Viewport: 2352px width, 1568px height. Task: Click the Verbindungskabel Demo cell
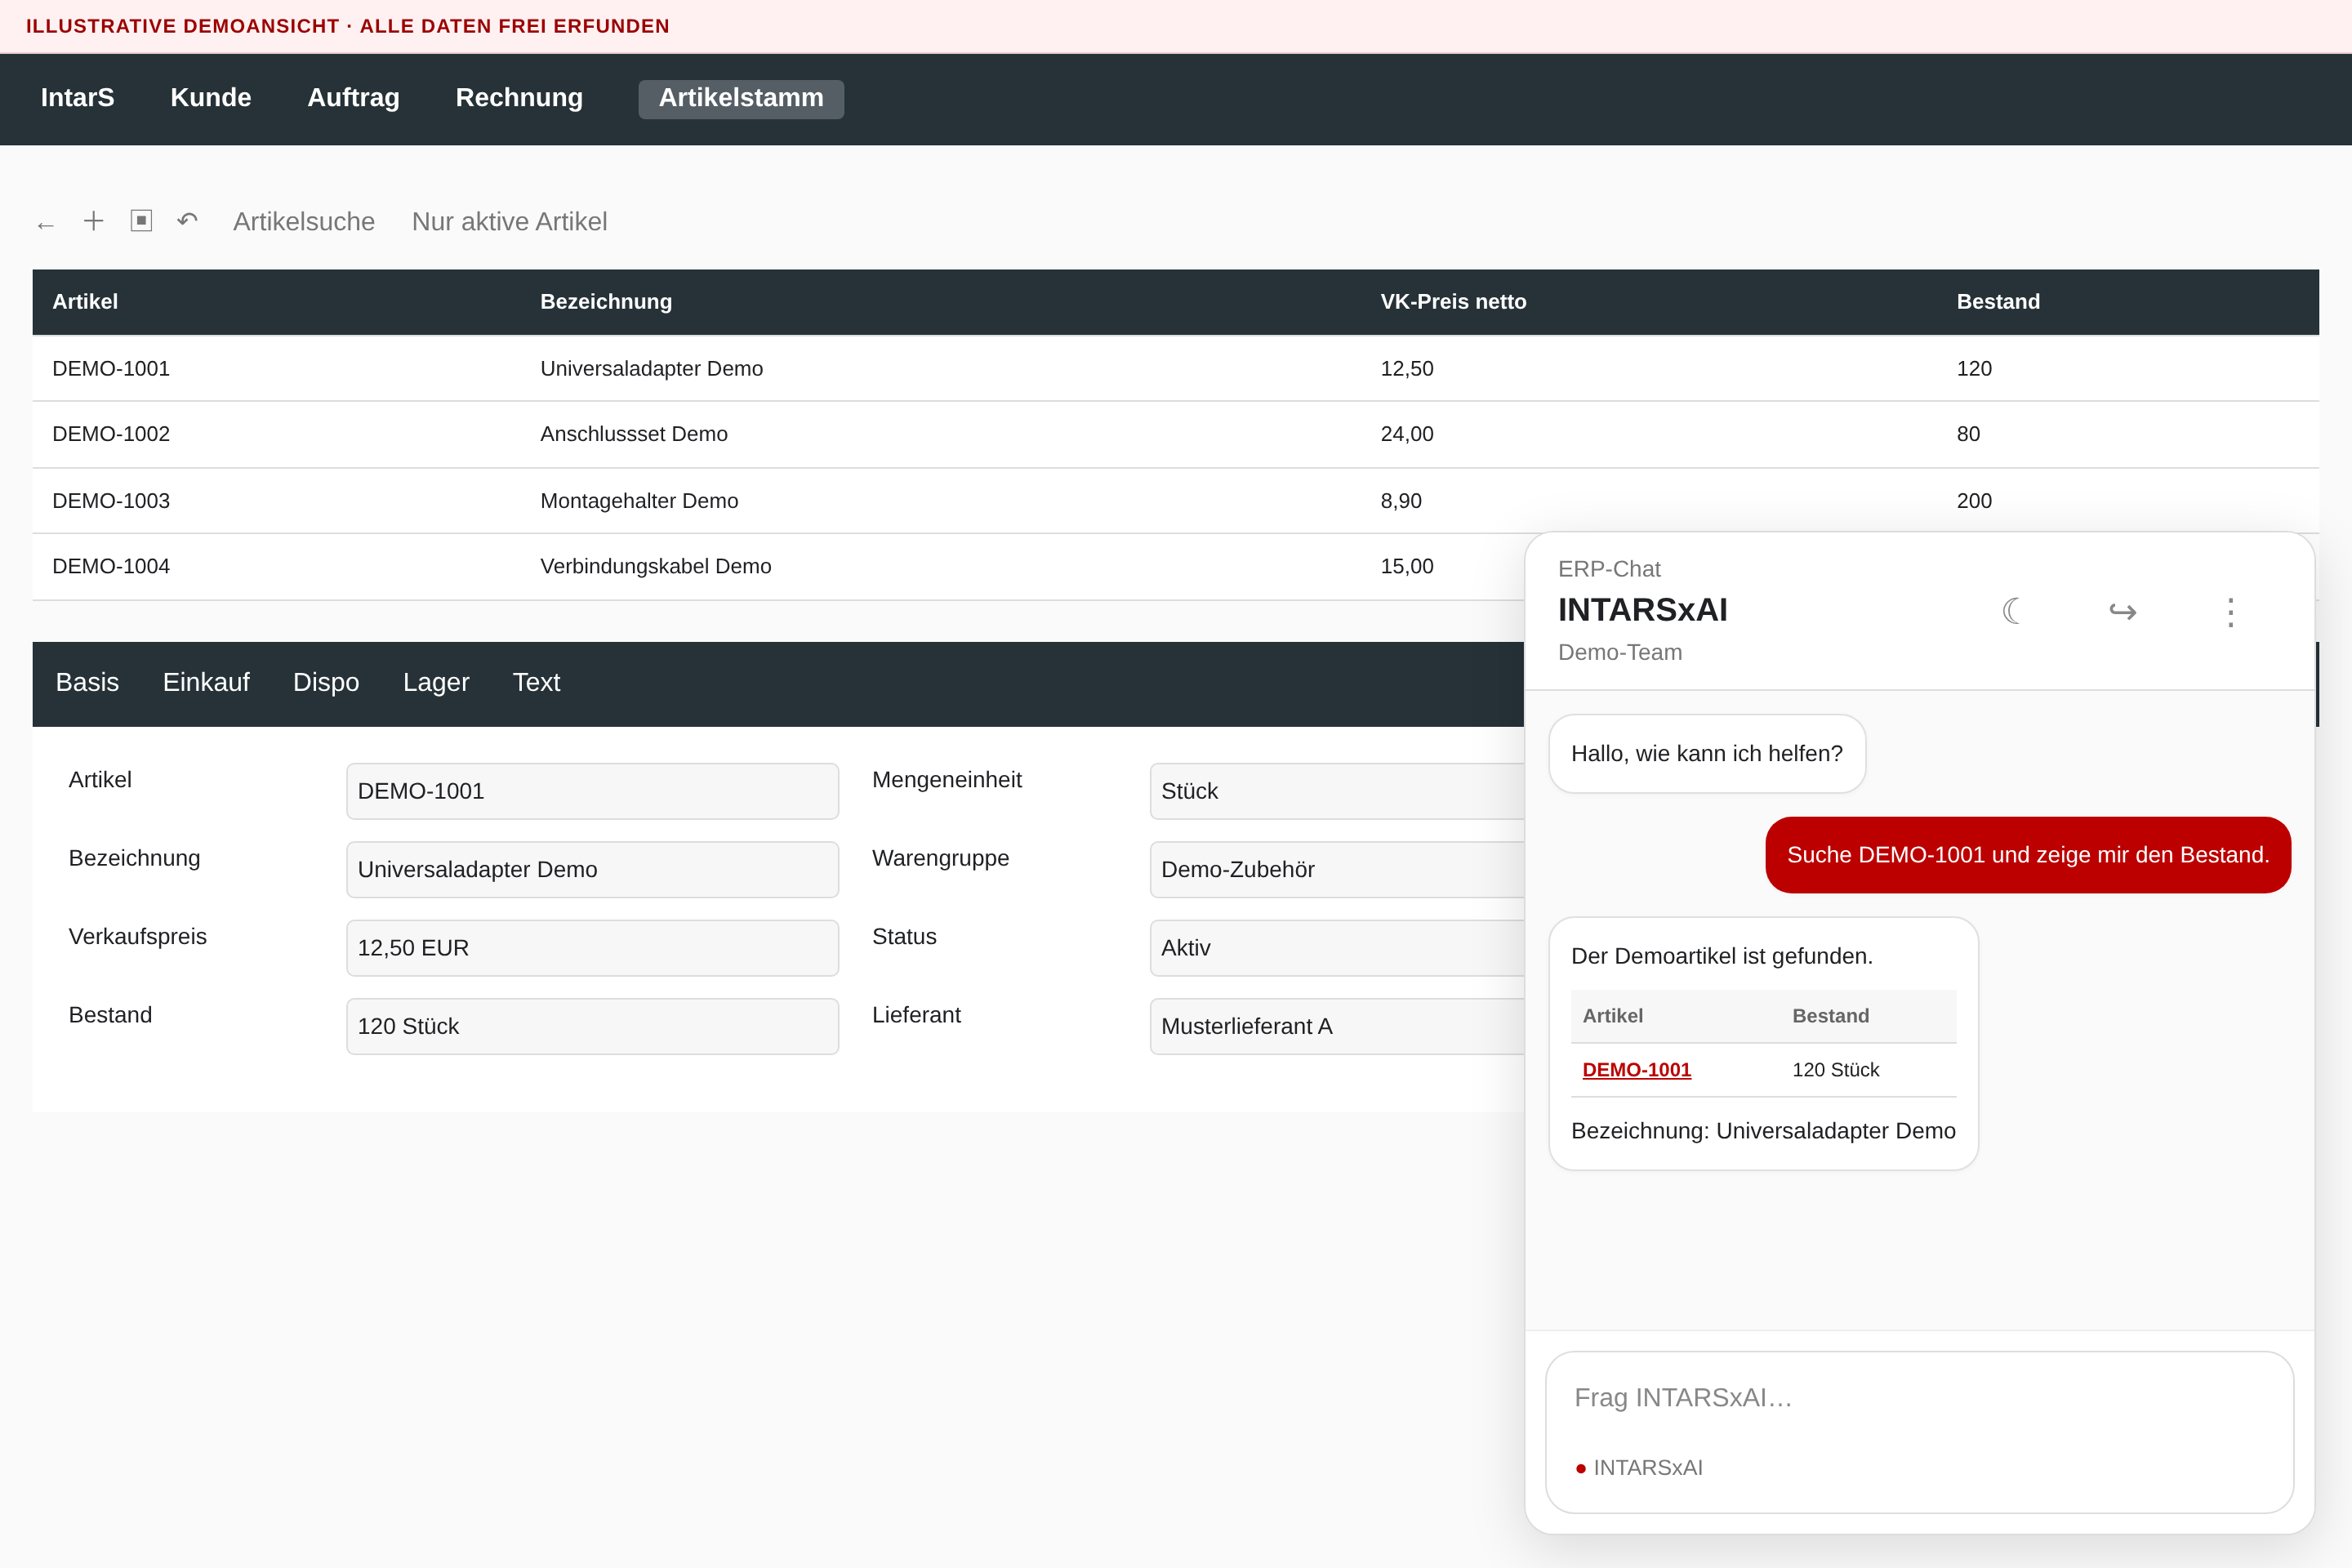pyautogui.click(x=656, y=566)
